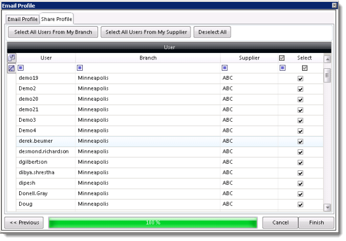The width and height of the screenshot is (346, 241).
Task: Open Supplier column filter operator icon
Action: tap(225, 68)
